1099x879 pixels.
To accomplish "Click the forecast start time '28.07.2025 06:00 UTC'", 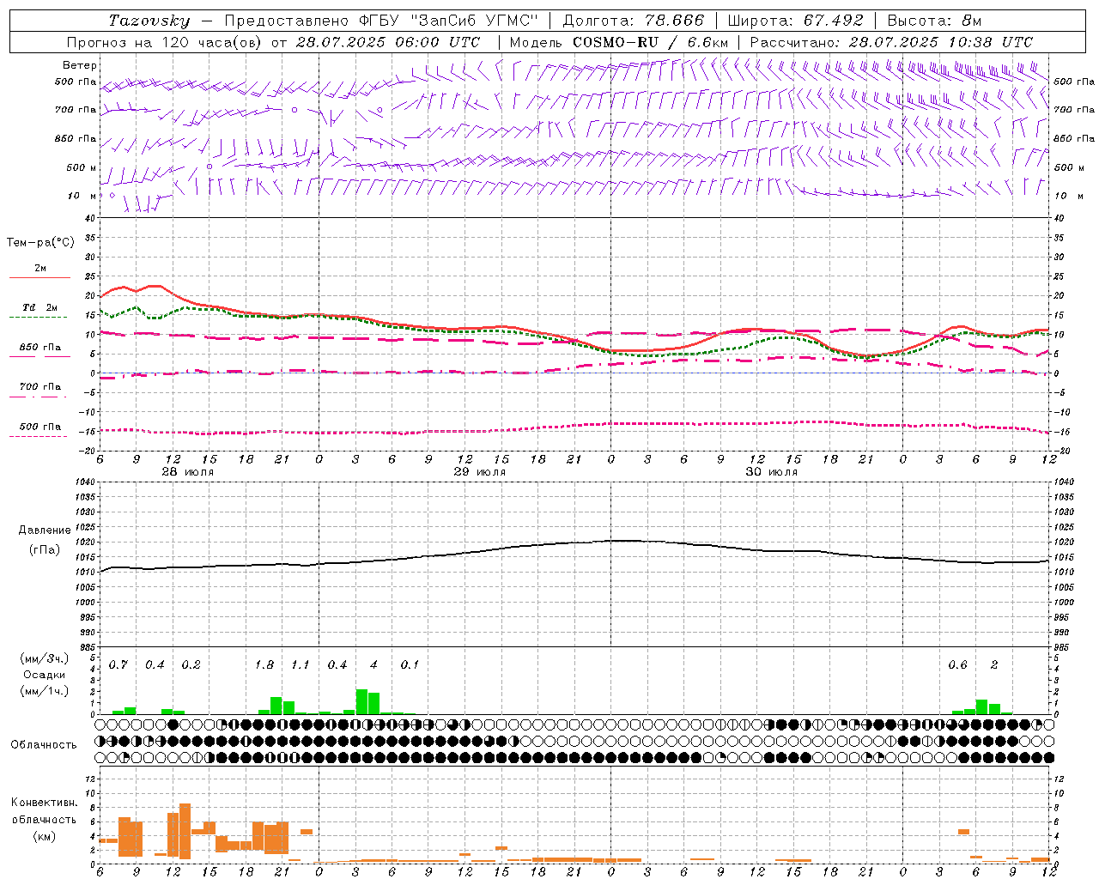I will click(x=388, y=42).
